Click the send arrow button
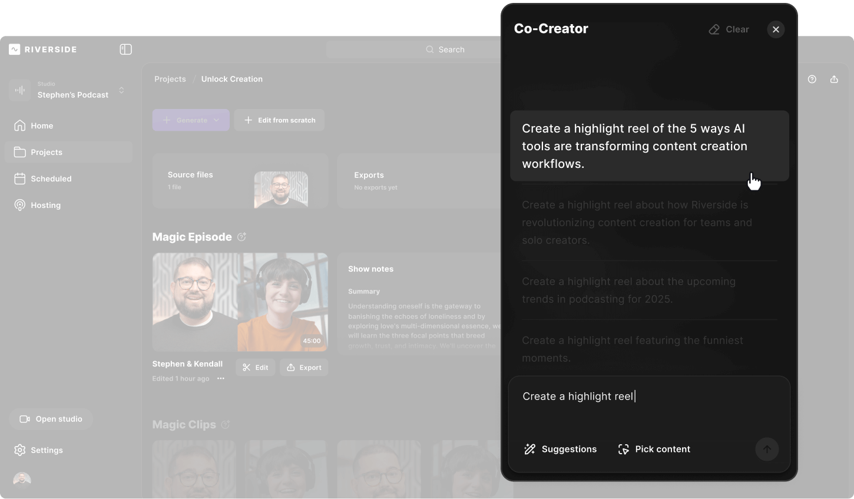 [x=767, y=450]
